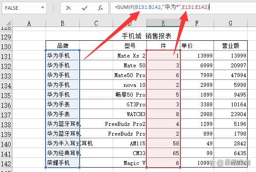Select the cell 荣耀手机
The height and width of the screenshot is (172, 256).
(x=62, y=163)
